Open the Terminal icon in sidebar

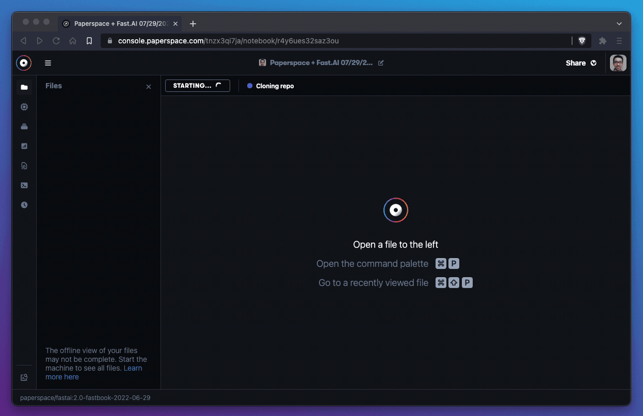click(x=24, y=185)
